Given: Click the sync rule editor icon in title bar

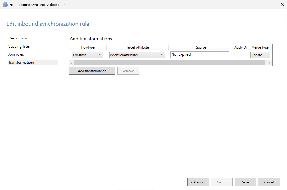Looking at the screenshot, I should (x=5, y=4).
